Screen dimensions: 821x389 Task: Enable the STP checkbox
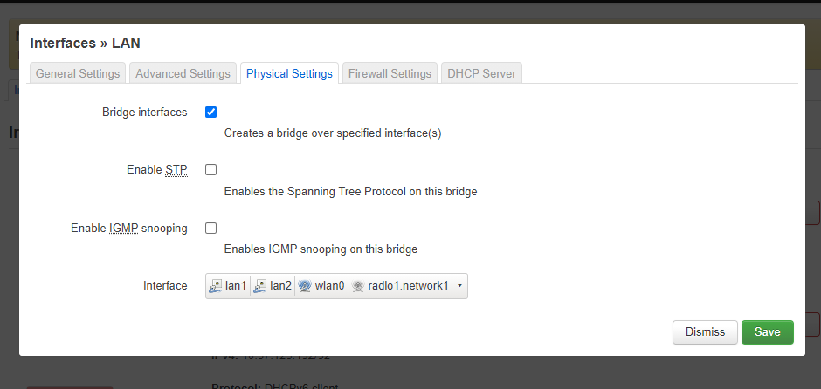click(211, 170)
